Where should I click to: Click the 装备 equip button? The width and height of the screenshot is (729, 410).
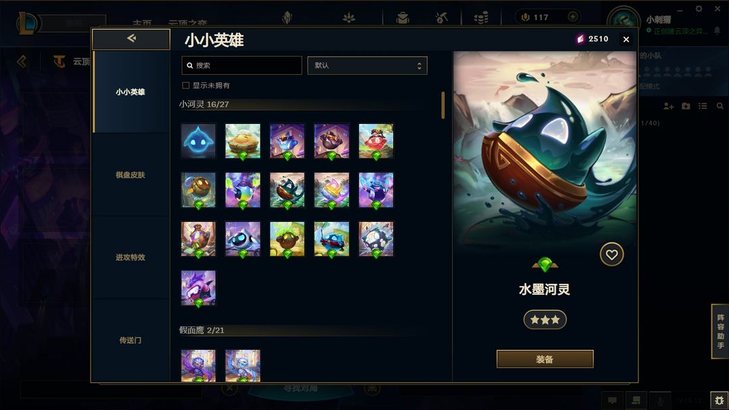[x=545, y=359]
